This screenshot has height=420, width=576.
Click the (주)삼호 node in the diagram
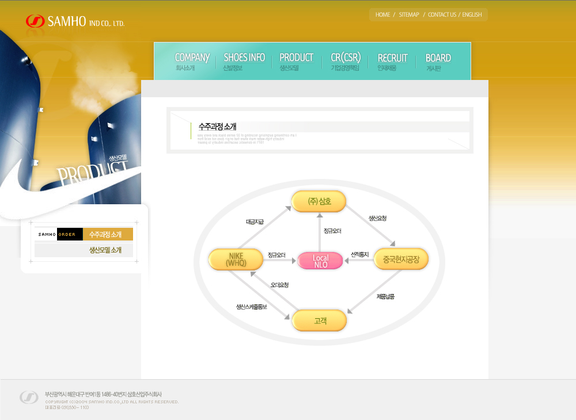coord(319,201)
